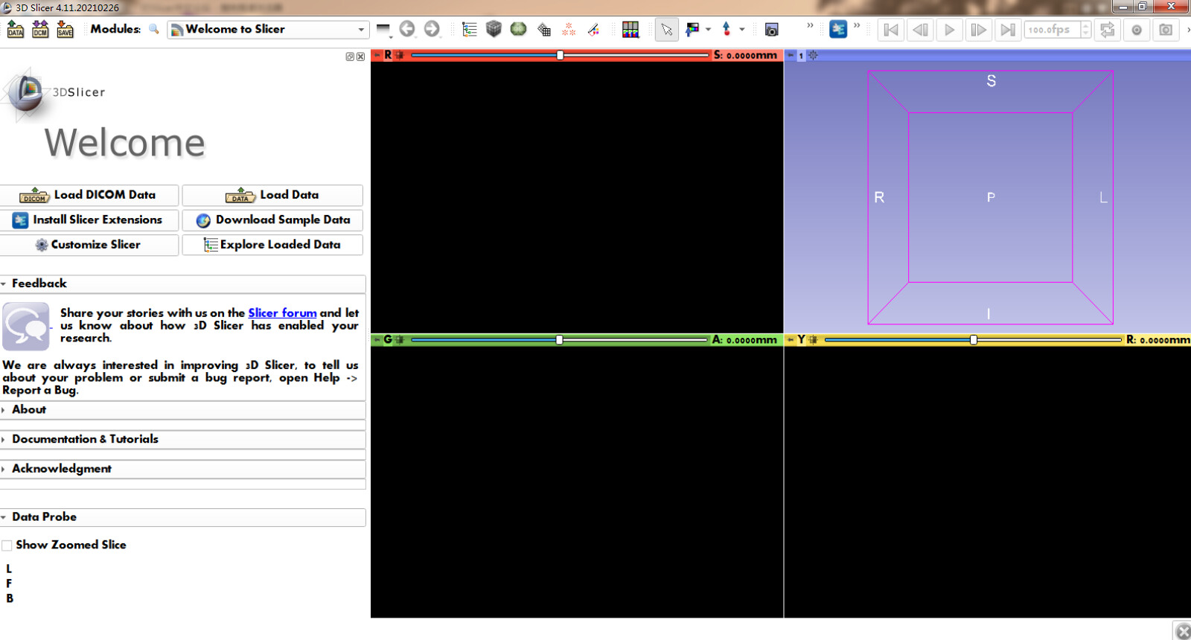Click Download Sample Data button
The width and height of the screenshot is (1191, 640).
(x=272, y=220)
